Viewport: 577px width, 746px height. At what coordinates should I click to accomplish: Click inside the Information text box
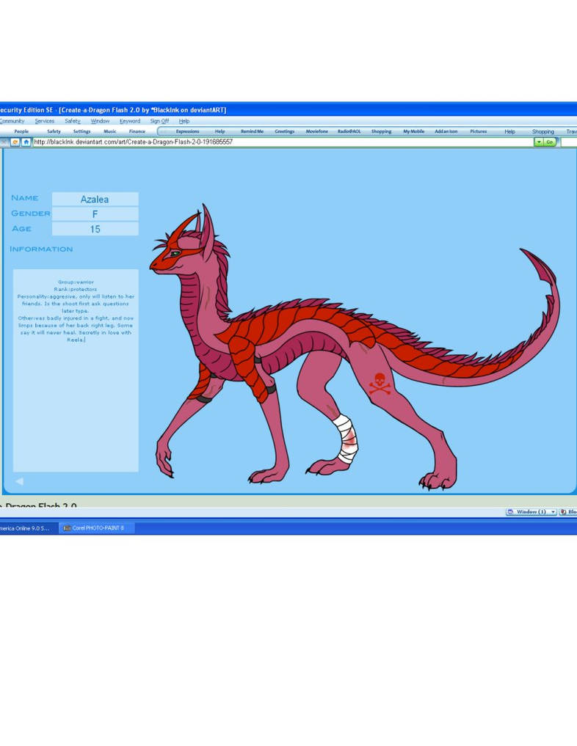[76, 370]
